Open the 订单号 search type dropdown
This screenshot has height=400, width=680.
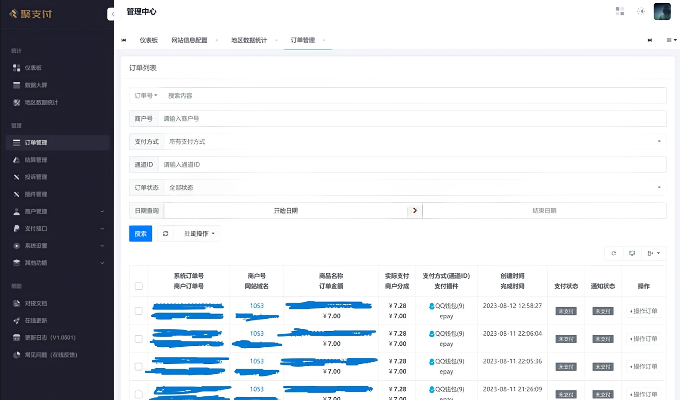pos(146,96)
